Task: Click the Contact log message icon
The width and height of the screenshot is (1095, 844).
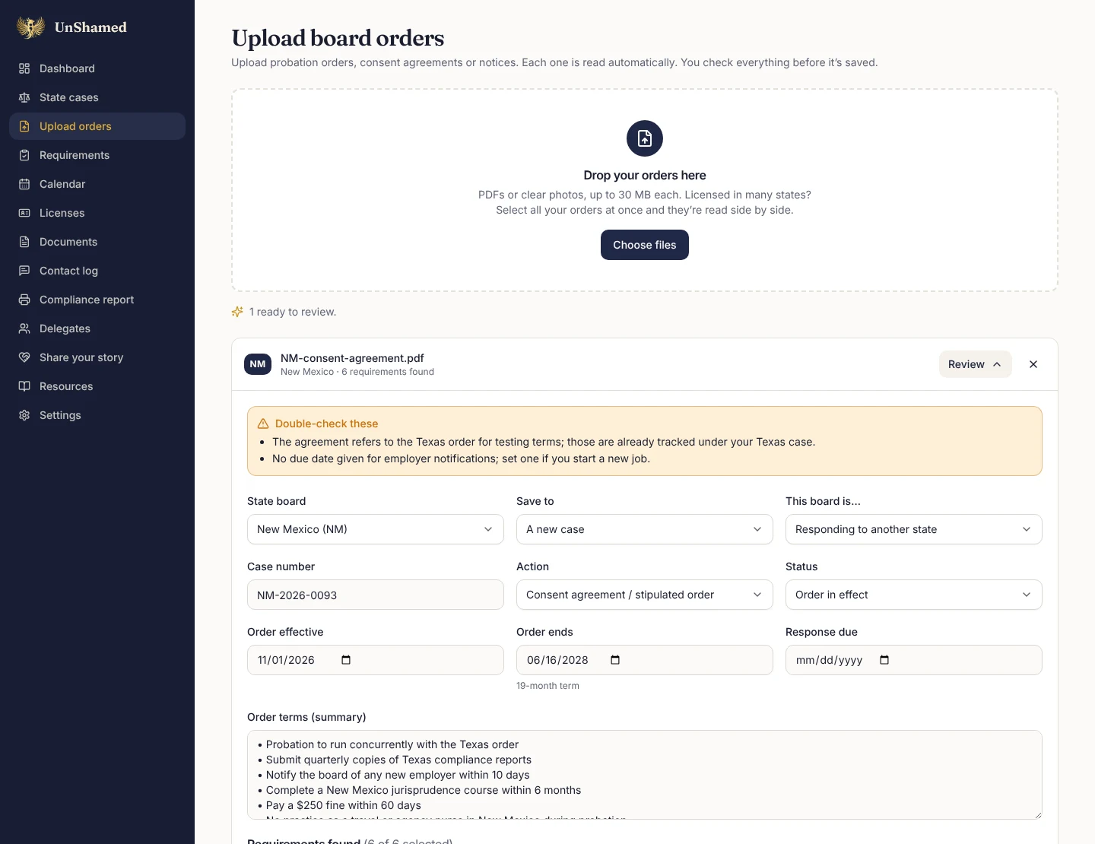Action: (x=24, y=271)
